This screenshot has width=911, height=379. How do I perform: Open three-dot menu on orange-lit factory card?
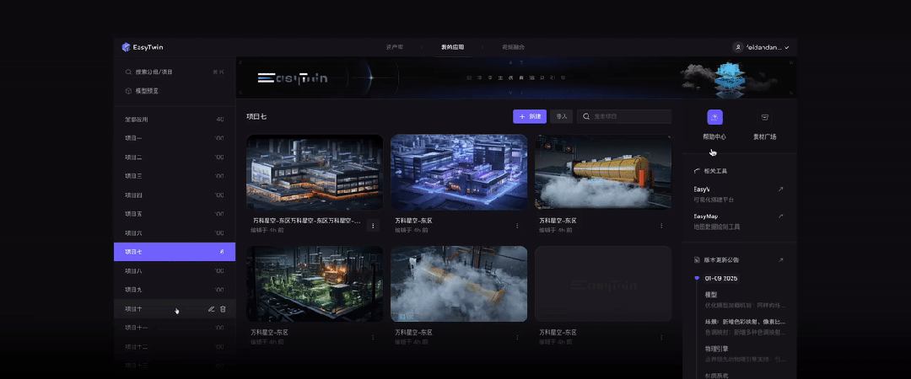click(x=373, y=225)
